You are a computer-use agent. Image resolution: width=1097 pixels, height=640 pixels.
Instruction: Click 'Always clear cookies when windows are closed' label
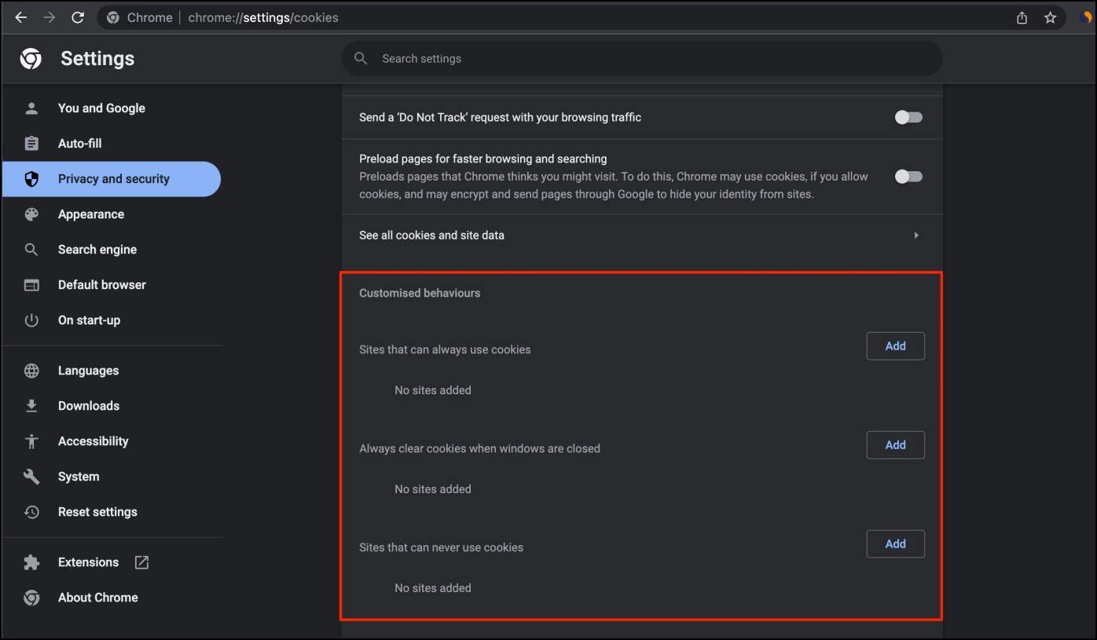pyautogui.click(x=479, y=448)
